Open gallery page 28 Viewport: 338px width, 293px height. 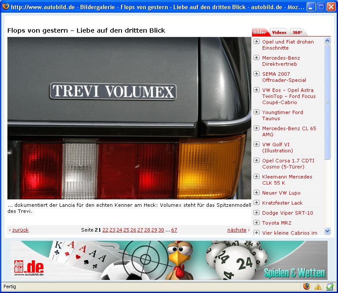pyautogui.click(x=147, y=230)
